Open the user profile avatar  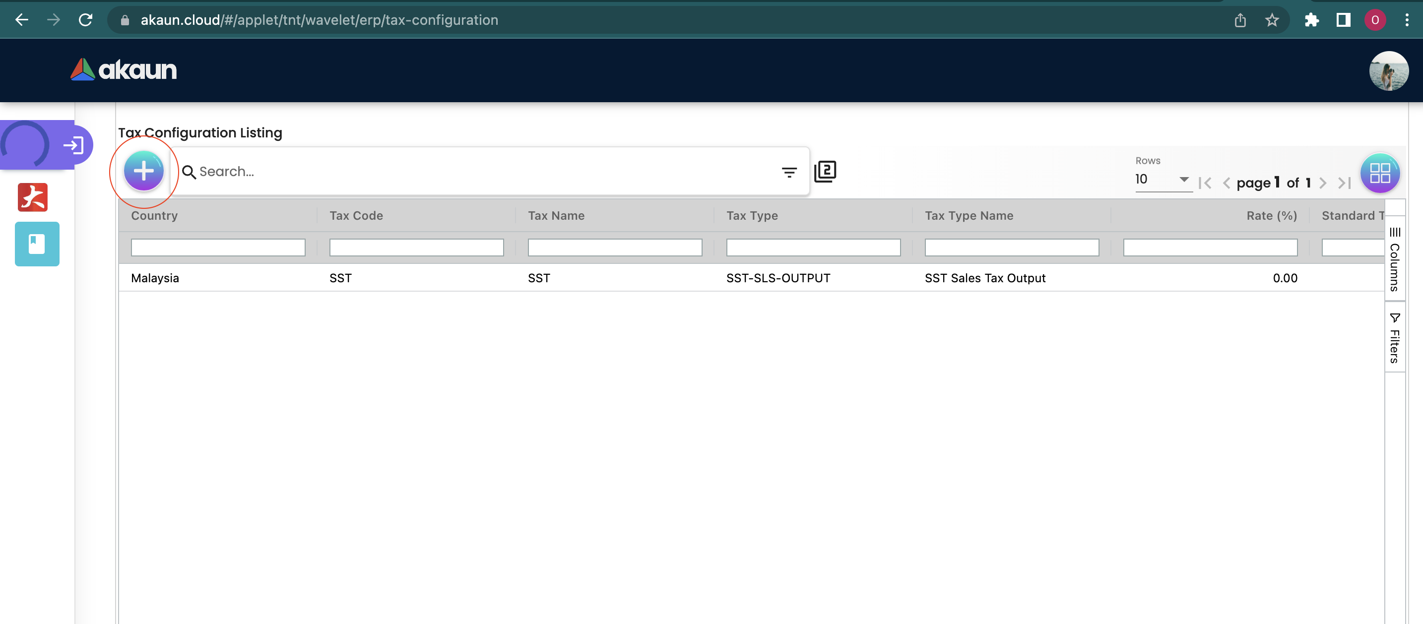pyautogui.click(x=1388, y=70)
